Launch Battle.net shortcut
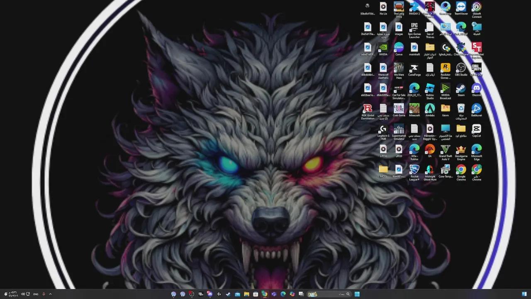 pyautogui.click(x=477, y=110)
